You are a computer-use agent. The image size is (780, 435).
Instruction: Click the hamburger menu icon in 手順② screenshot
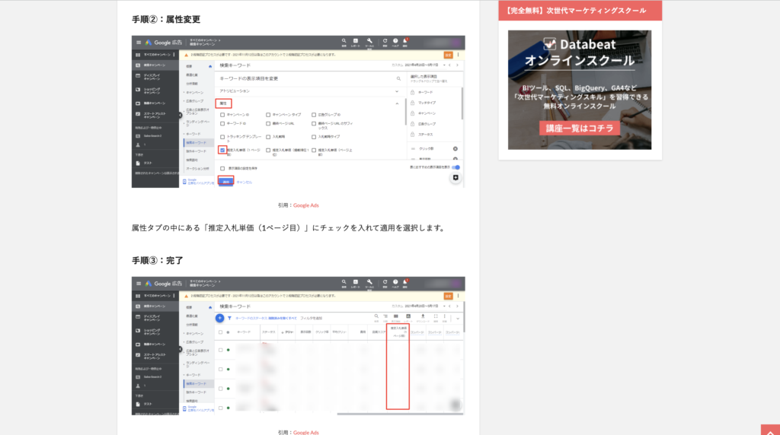[x=139, y=43]
